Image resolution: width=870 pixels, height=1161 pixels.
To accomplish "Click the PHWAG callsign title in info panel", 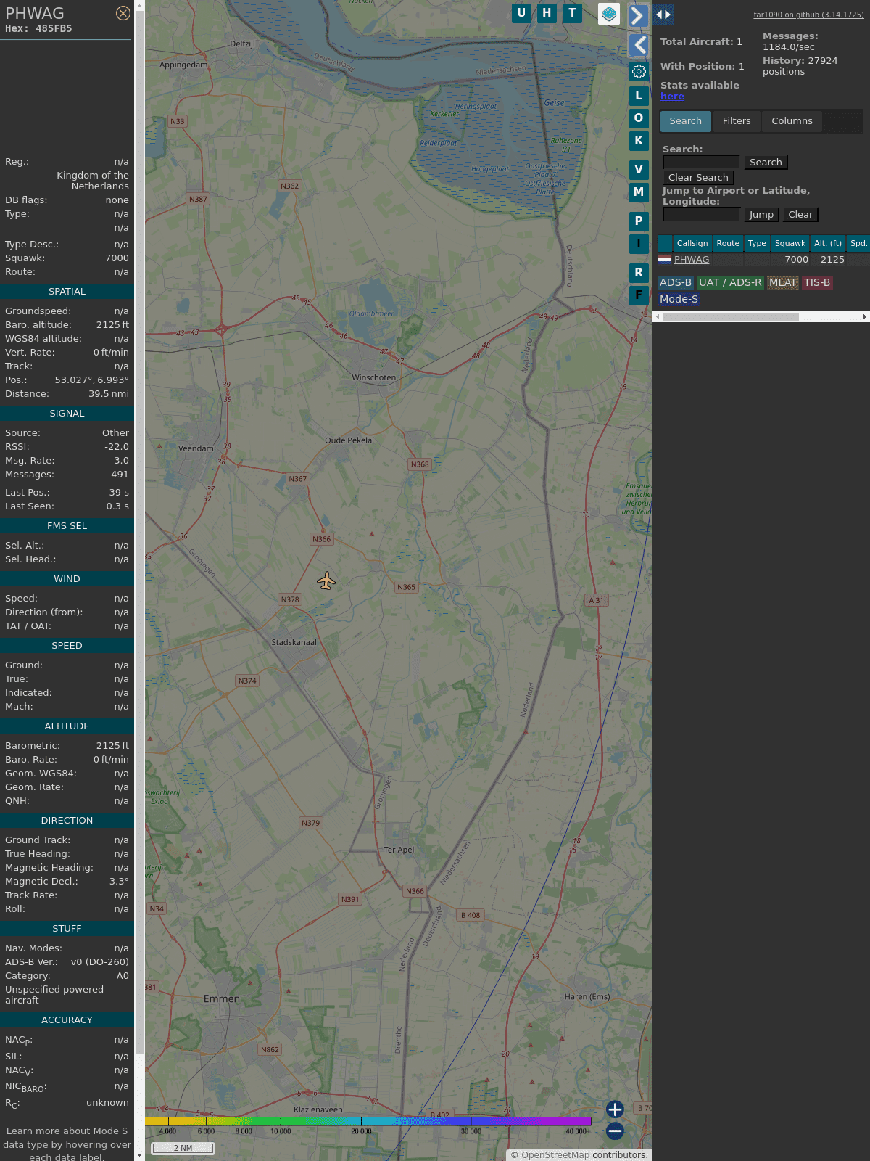I will (35, 13).
